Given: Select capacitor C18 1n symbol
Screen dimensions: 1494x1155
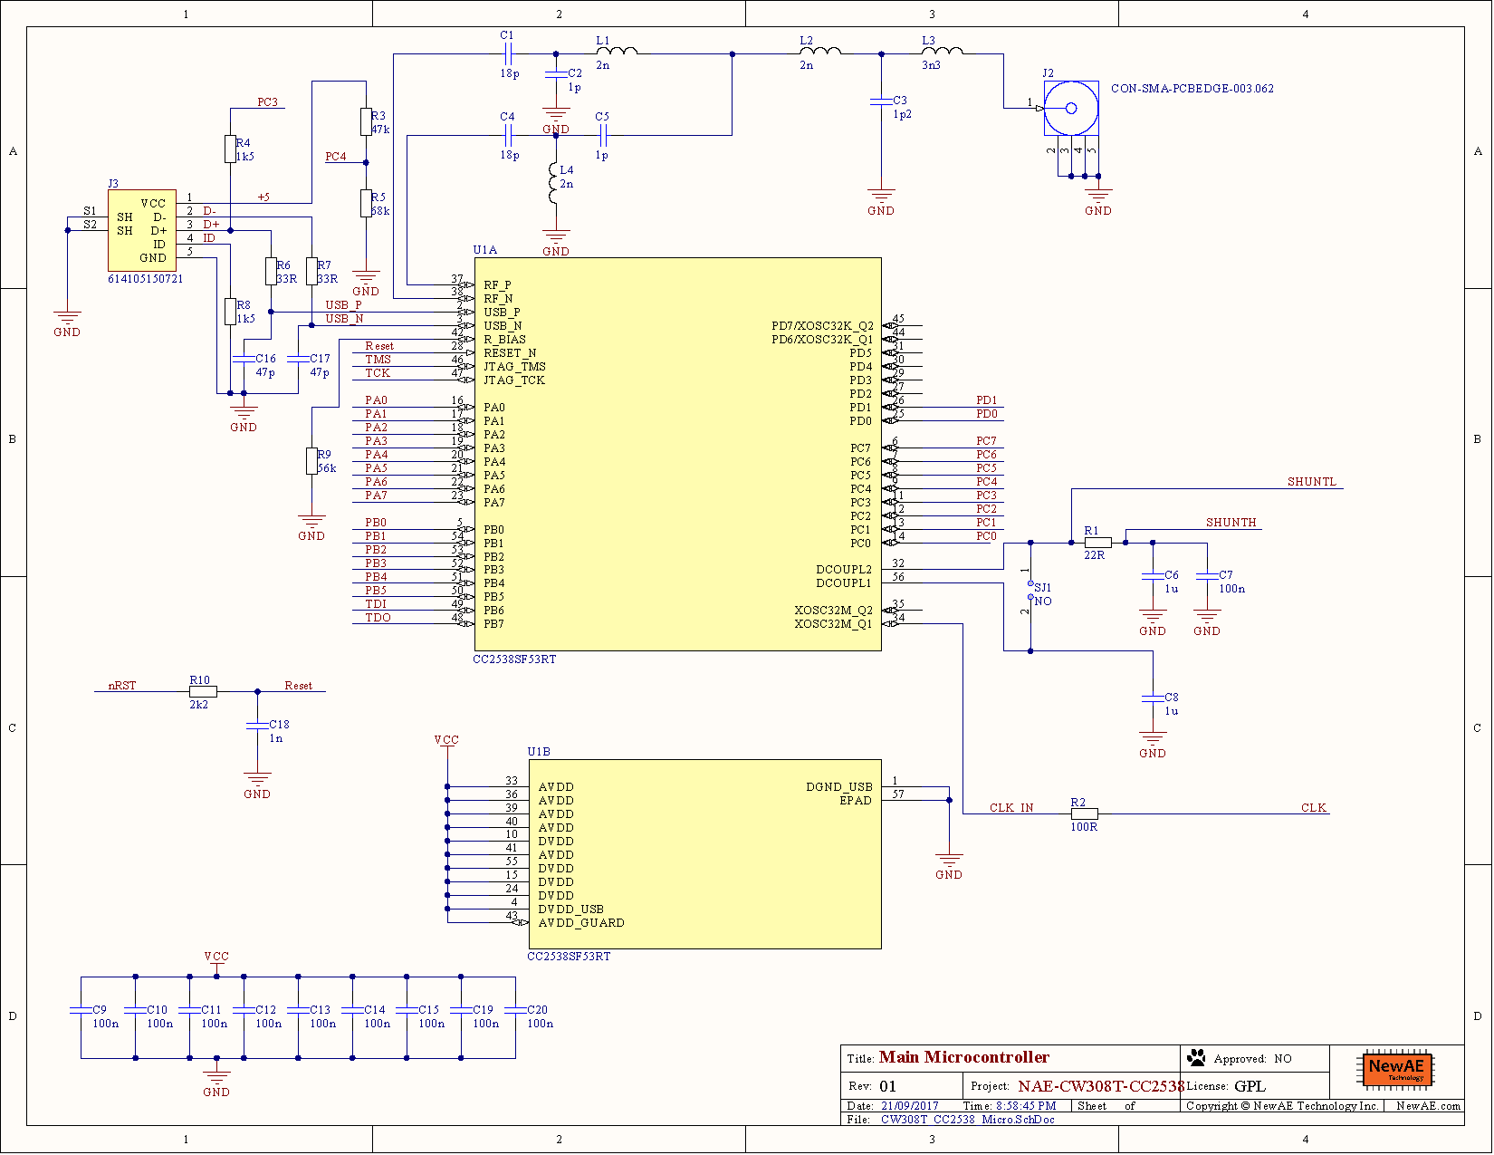Looking at the screenshot, I should click(x=257, y=726).
